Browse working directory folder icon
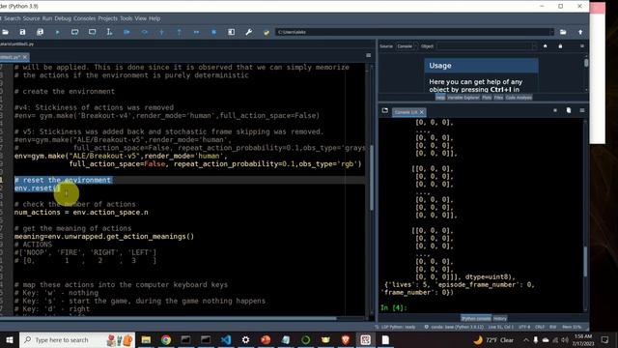The width and height of the screenshot is (618, 348). coord(563,32)
